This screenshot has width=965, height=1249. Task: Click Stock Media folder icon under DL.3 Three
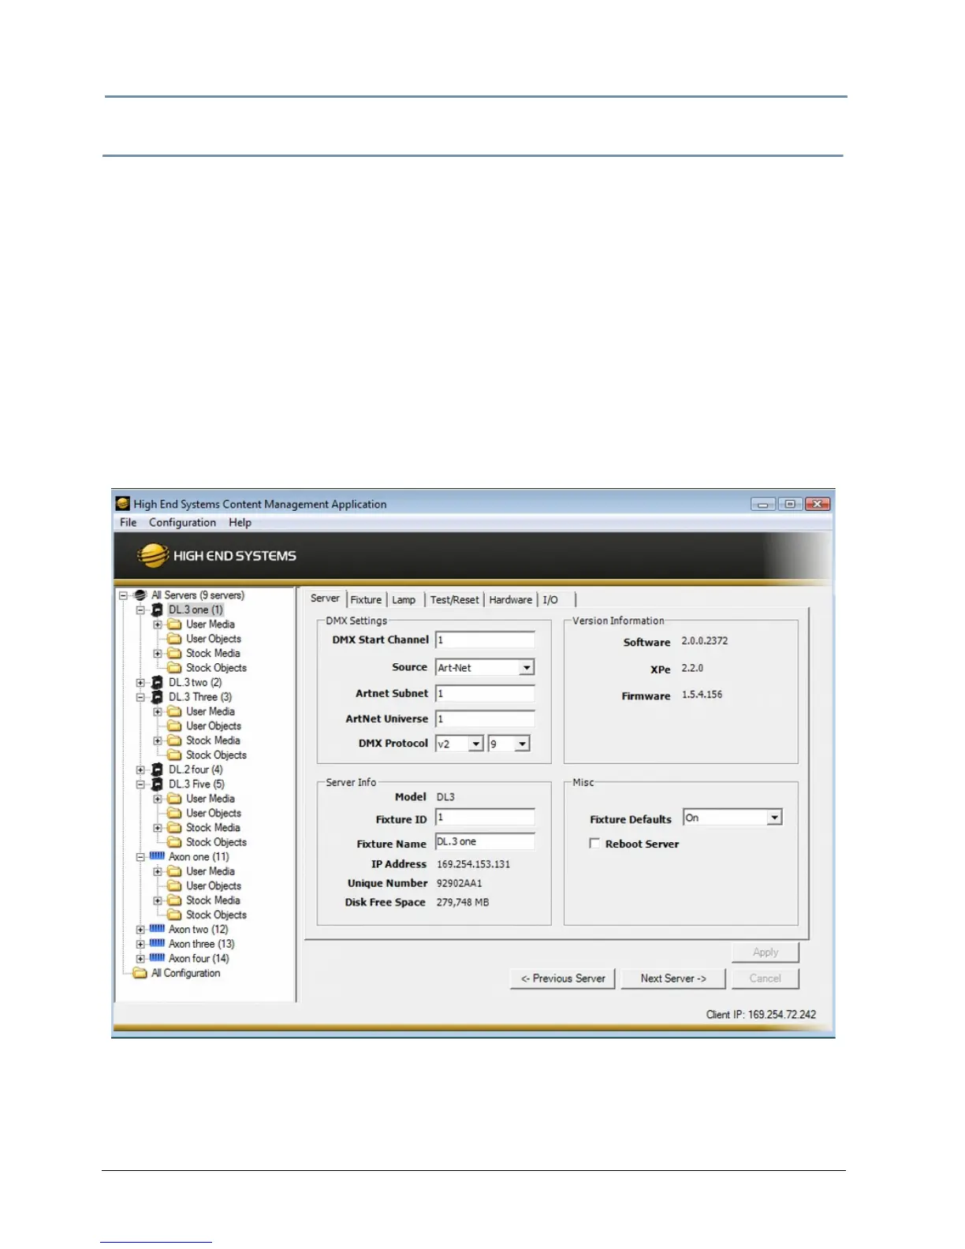(x=174, y=741)
